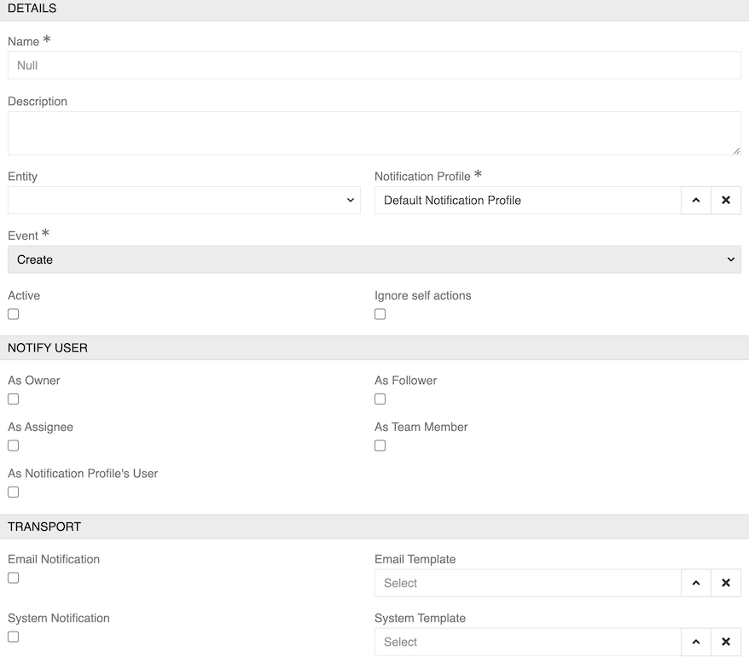Enable As Follower notification
749x664 pixels.
click(380, 399)
